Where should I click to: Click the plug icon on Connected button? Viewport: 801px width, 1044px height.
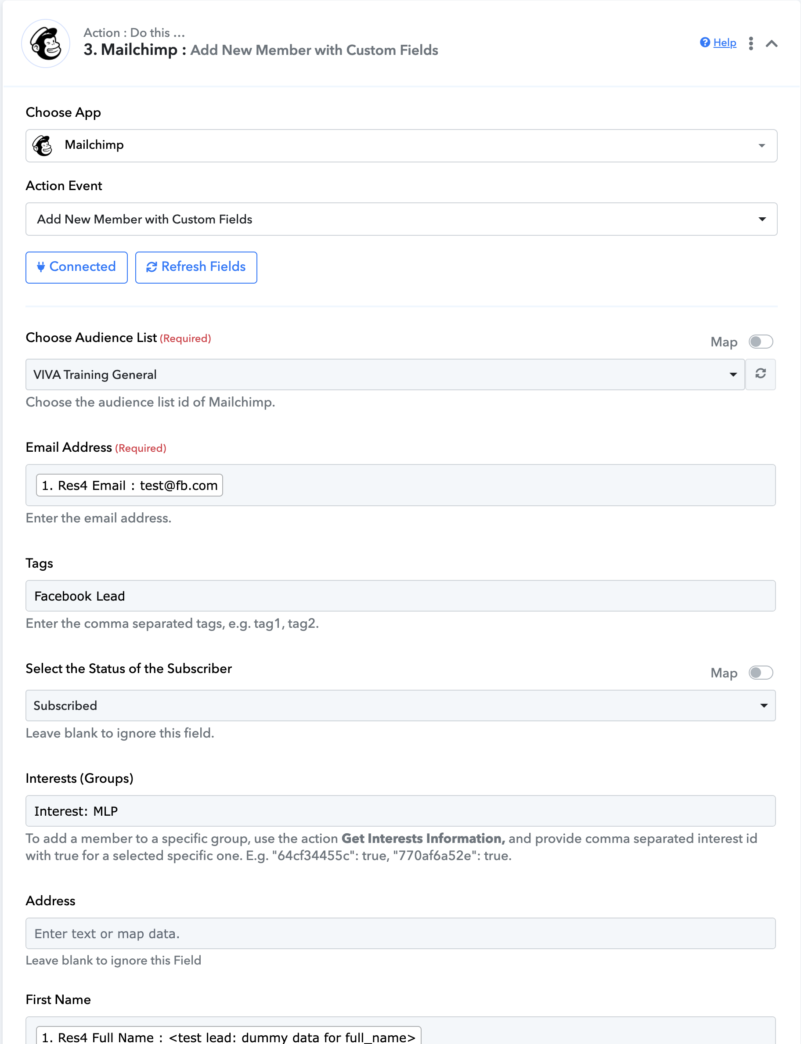41,267
